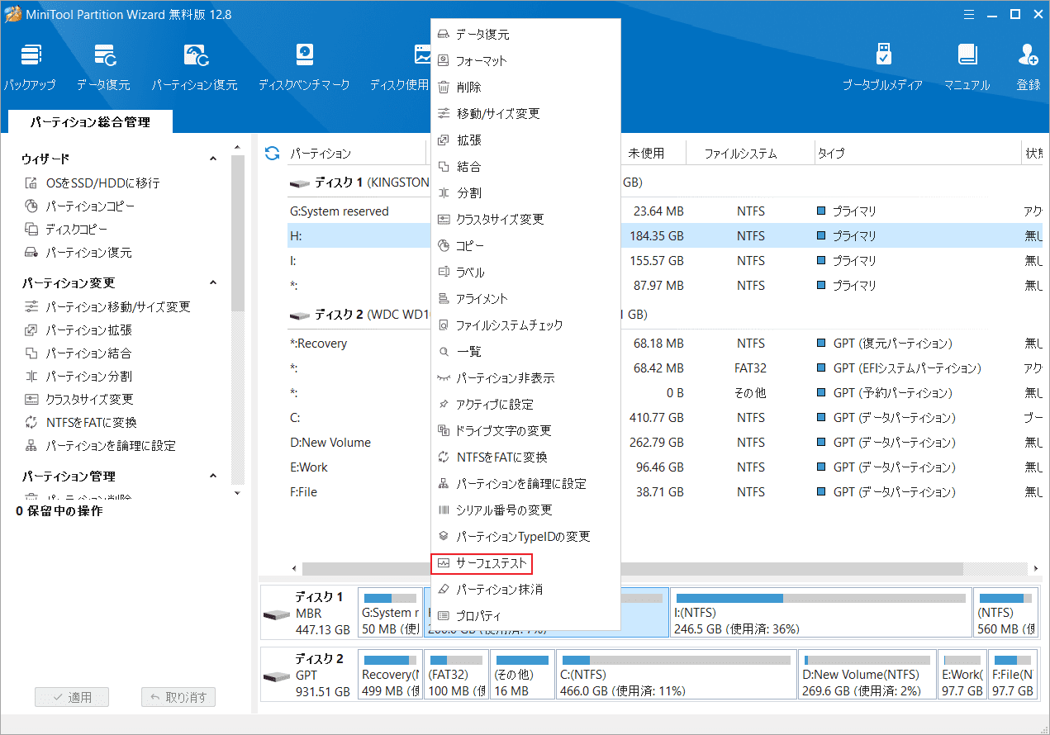
Task: Refresh the partition list with the circular arrow icon
Action: point(272,152)
